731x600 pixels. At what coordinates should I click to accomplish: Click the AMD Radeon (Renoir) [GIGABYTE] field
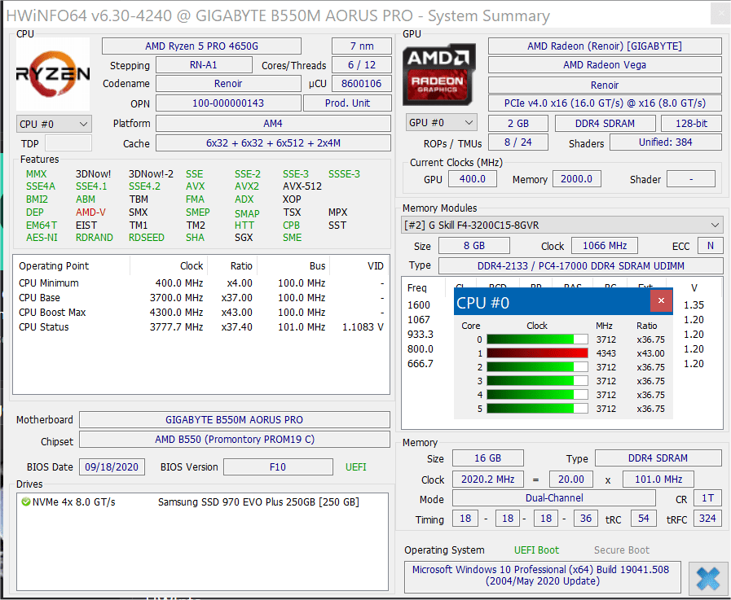[605, 46]
